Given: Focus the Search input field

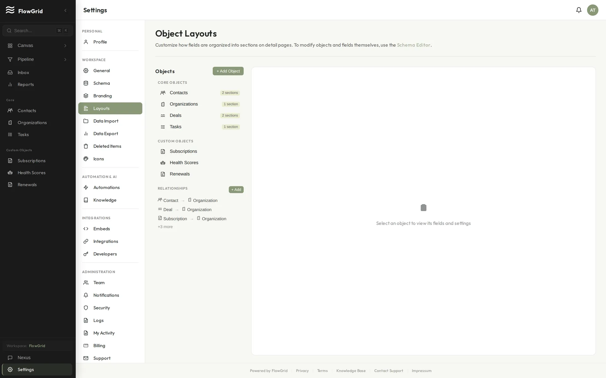Looking at the screenshot, I should 38,31.
